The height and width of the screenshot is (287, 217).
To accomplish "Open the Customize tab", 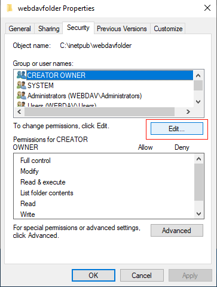I will point(168,29).
